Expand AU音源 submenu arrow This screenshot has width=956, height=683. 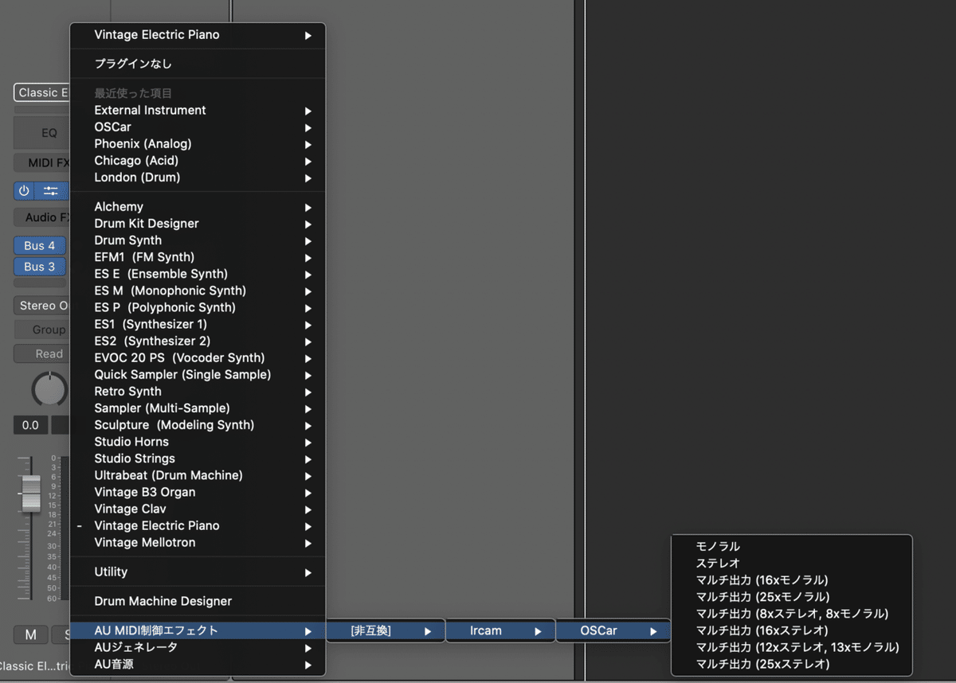(308, 665)
